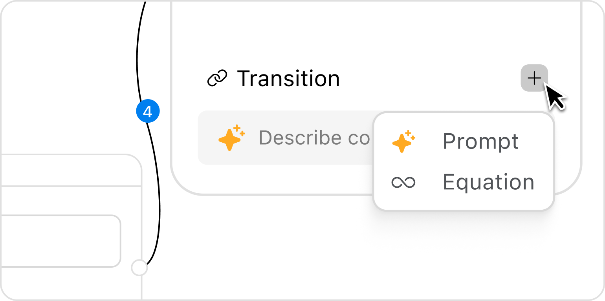The height and width of the screenshot is (301, 605).
Task: Click the orange sparkle icon beside Prompt
Action: coord(403,141)
